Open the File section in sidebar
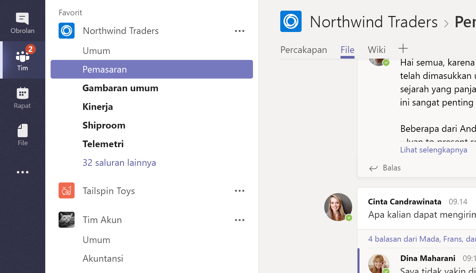The image size is (476, 273). pos(22,135)
